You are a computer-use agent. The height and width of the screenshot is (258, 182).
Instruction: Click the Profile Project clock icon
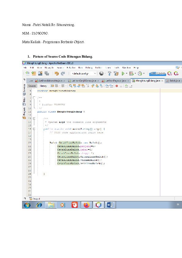[140, 73]
